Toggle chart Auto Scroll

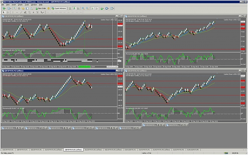click(x=92, y=8)
